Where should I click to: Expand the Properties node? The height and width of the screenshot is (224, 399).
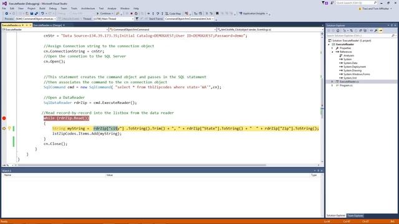coord(332,48)
